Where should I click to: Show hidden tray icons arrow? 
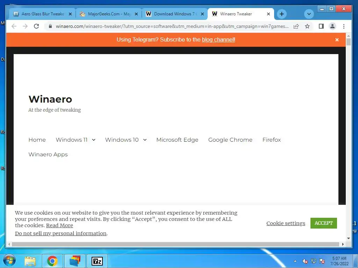(x=295, y=261)
